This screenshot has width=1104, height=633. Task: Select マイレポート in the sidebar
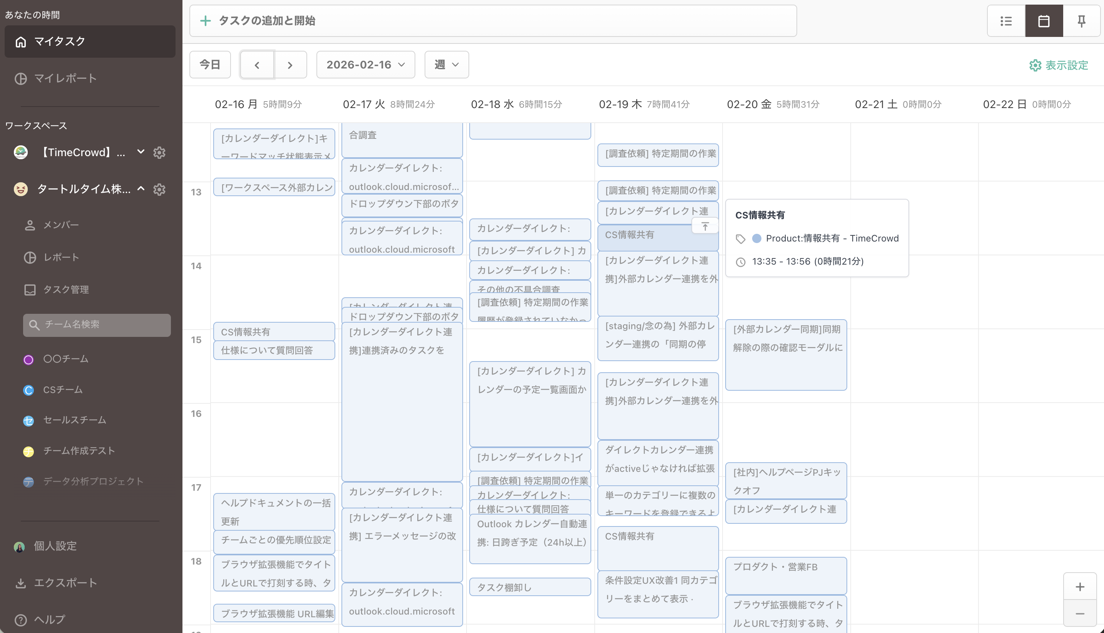(x=65, y=78)
